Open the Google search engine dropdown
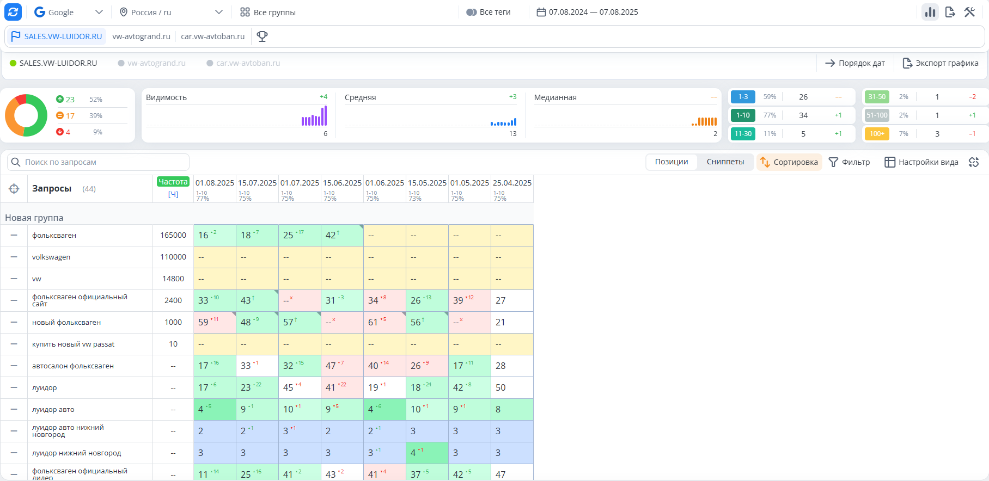 [69, 12]
